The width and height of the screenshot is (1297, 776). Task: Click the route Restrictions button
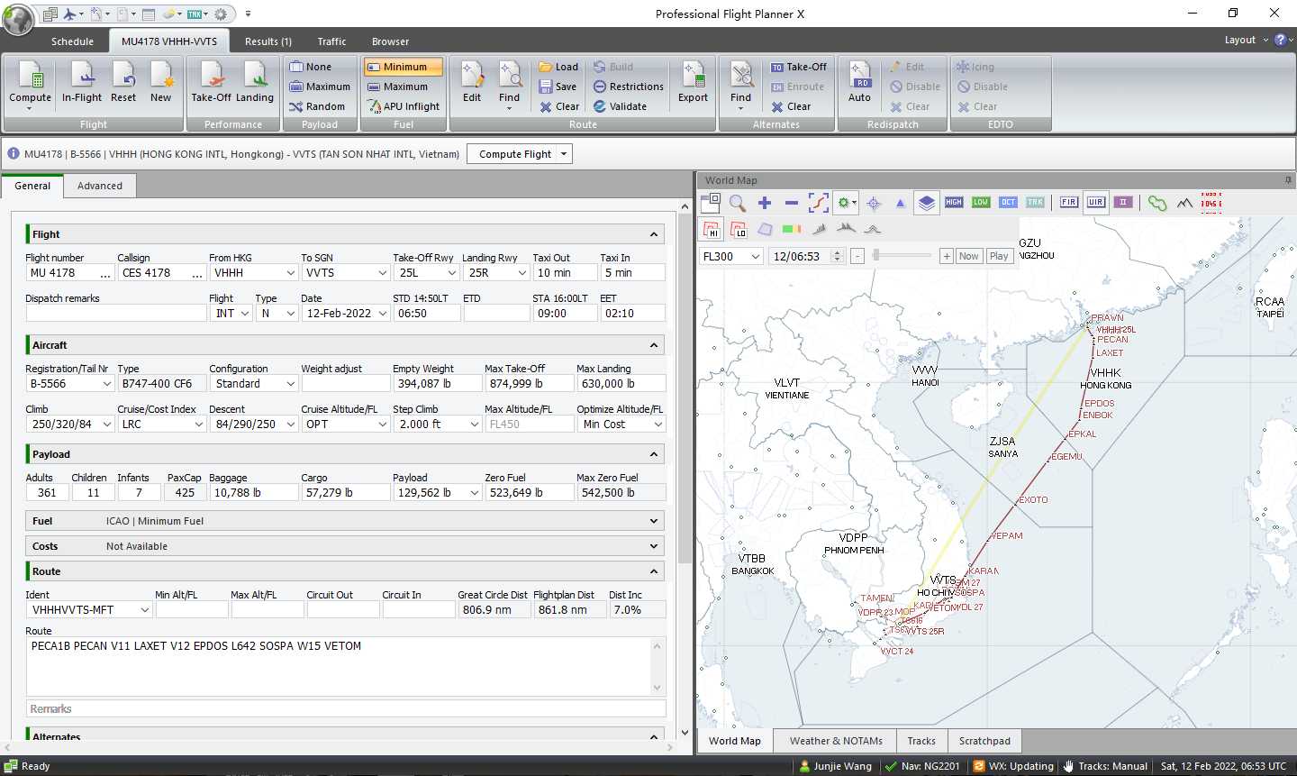point(628,87)
